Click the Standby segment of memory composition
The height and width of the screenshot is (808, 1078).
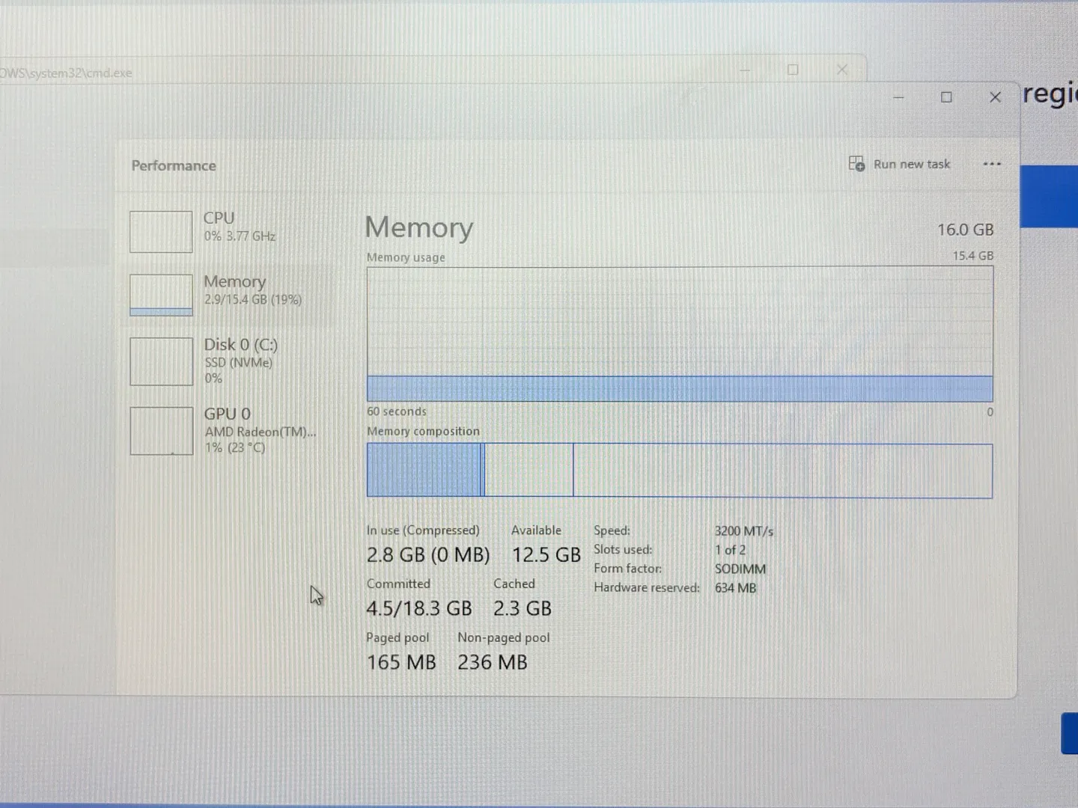tap(529, 471)
